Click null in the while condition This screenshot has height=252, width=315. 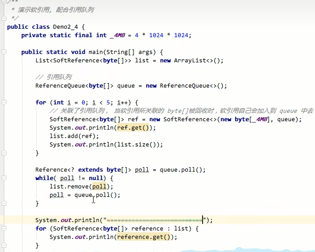coord(96,178)
